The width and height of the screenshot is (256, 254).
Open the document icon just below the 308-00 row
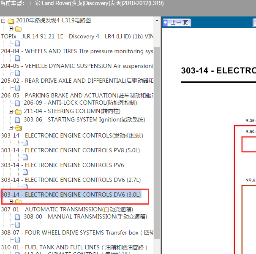[x=18, y=225]
